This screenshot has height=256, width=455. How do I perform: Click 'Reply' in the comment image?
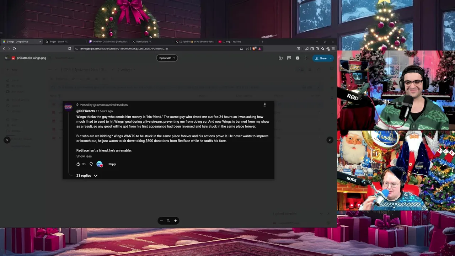[112, 164]
